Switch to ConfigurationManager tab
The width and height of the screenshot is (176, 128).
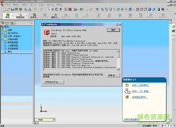12,23
